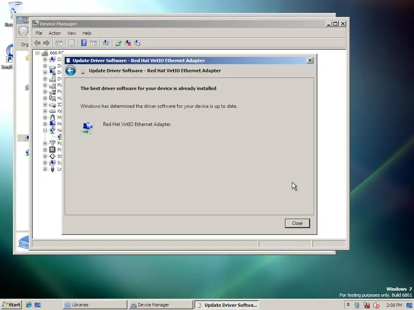This screenshot has width=414, height=310.
Task: Switch to Device Manager taskbar button
Action: click(161, 305)
